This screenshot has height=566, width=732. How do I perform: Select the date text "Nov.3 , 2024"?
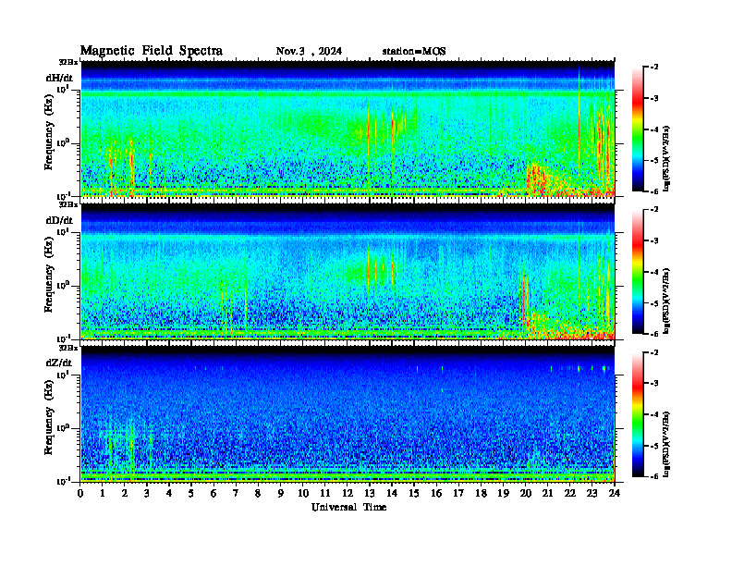coord(309,51)
